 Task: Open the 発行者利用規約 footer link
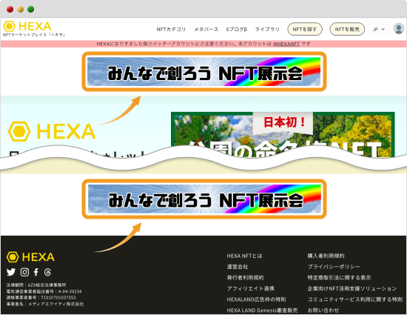click(245, 278)
